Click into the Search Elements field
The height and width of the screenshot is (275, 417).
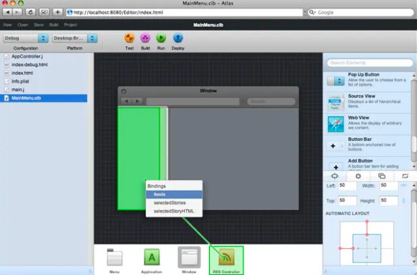coord(370,63)
